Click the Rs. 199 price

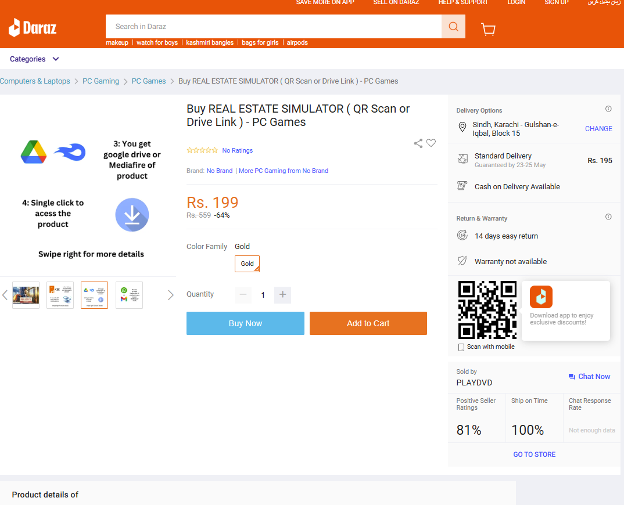coord(213,203)
